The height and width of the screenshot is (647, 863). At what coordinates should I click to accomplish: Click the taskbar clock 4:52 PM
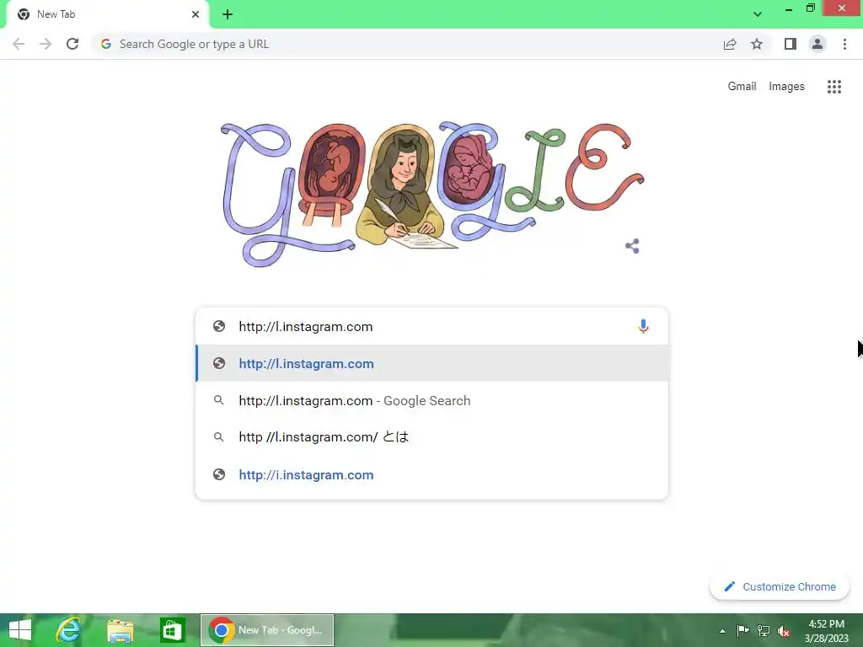click(x=827, y=624)
